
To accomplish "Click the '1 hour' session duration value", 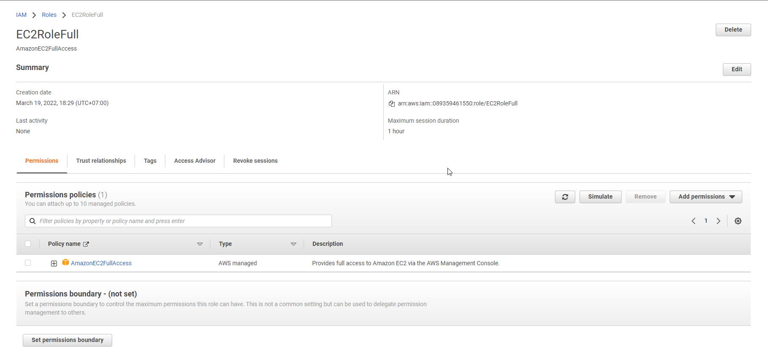I will tap(396, 131).
